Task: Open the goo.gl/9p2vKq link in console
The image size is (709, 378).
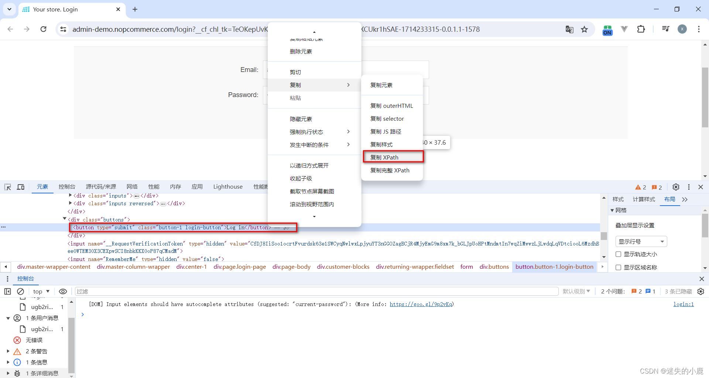Action: click(x=421, y=304)
